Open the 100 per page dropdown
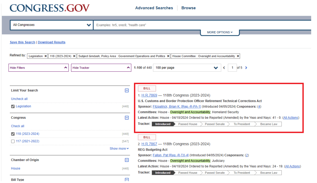The height and width of the screenshot is (183, 317). tap(187, 68)
